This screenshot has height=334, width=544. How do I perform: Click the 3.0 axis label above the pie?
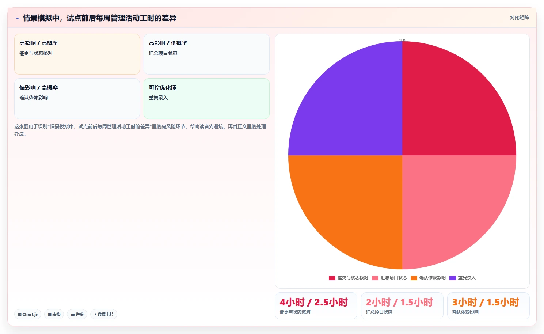(402, 41)
